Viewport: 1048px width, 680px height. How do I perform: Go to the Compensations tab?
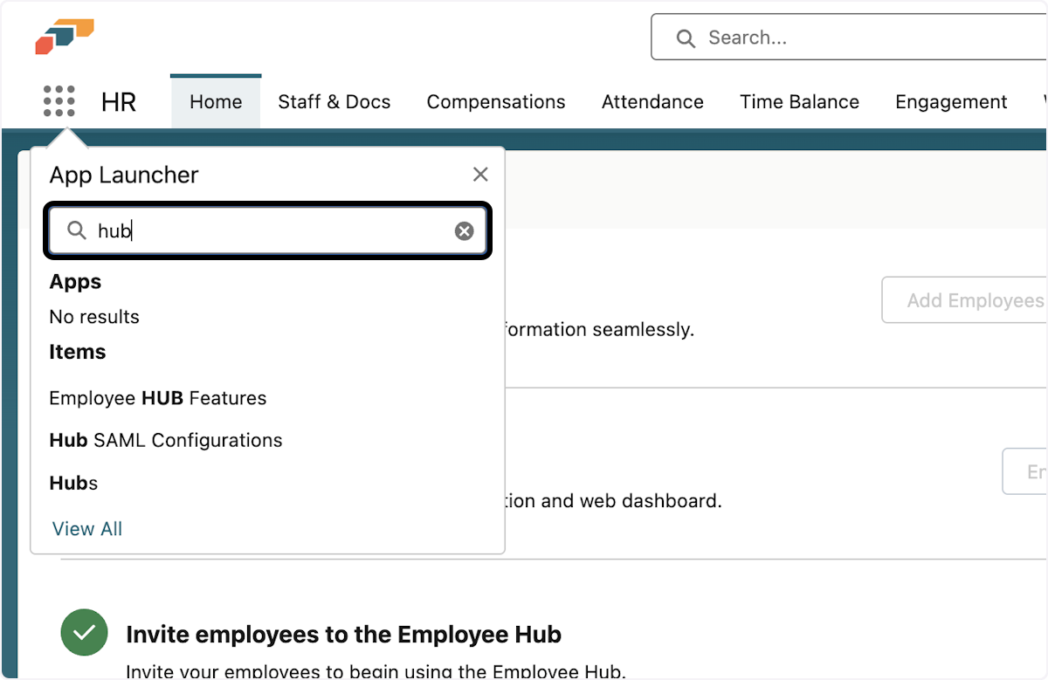496,102
